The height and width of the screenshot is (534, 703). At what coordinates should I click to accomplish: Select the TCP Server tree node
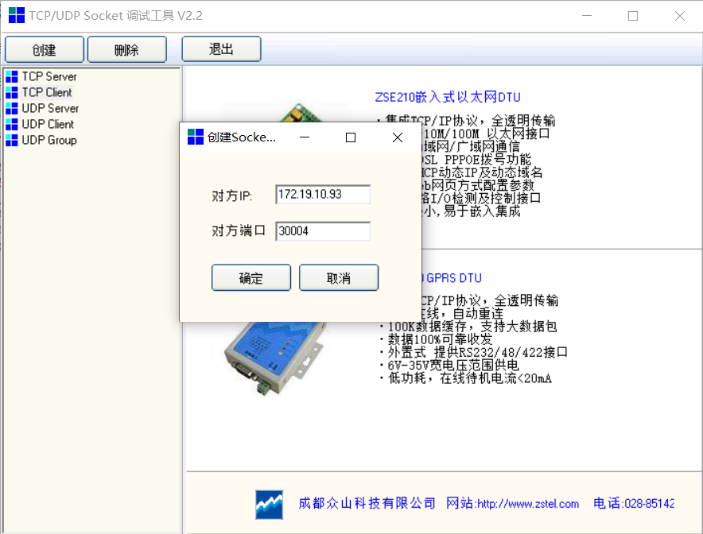[x=49, y=76]
